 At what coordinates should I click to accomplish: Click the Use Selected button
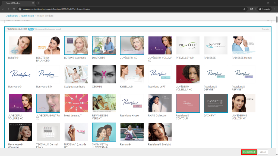click(249, 152)
